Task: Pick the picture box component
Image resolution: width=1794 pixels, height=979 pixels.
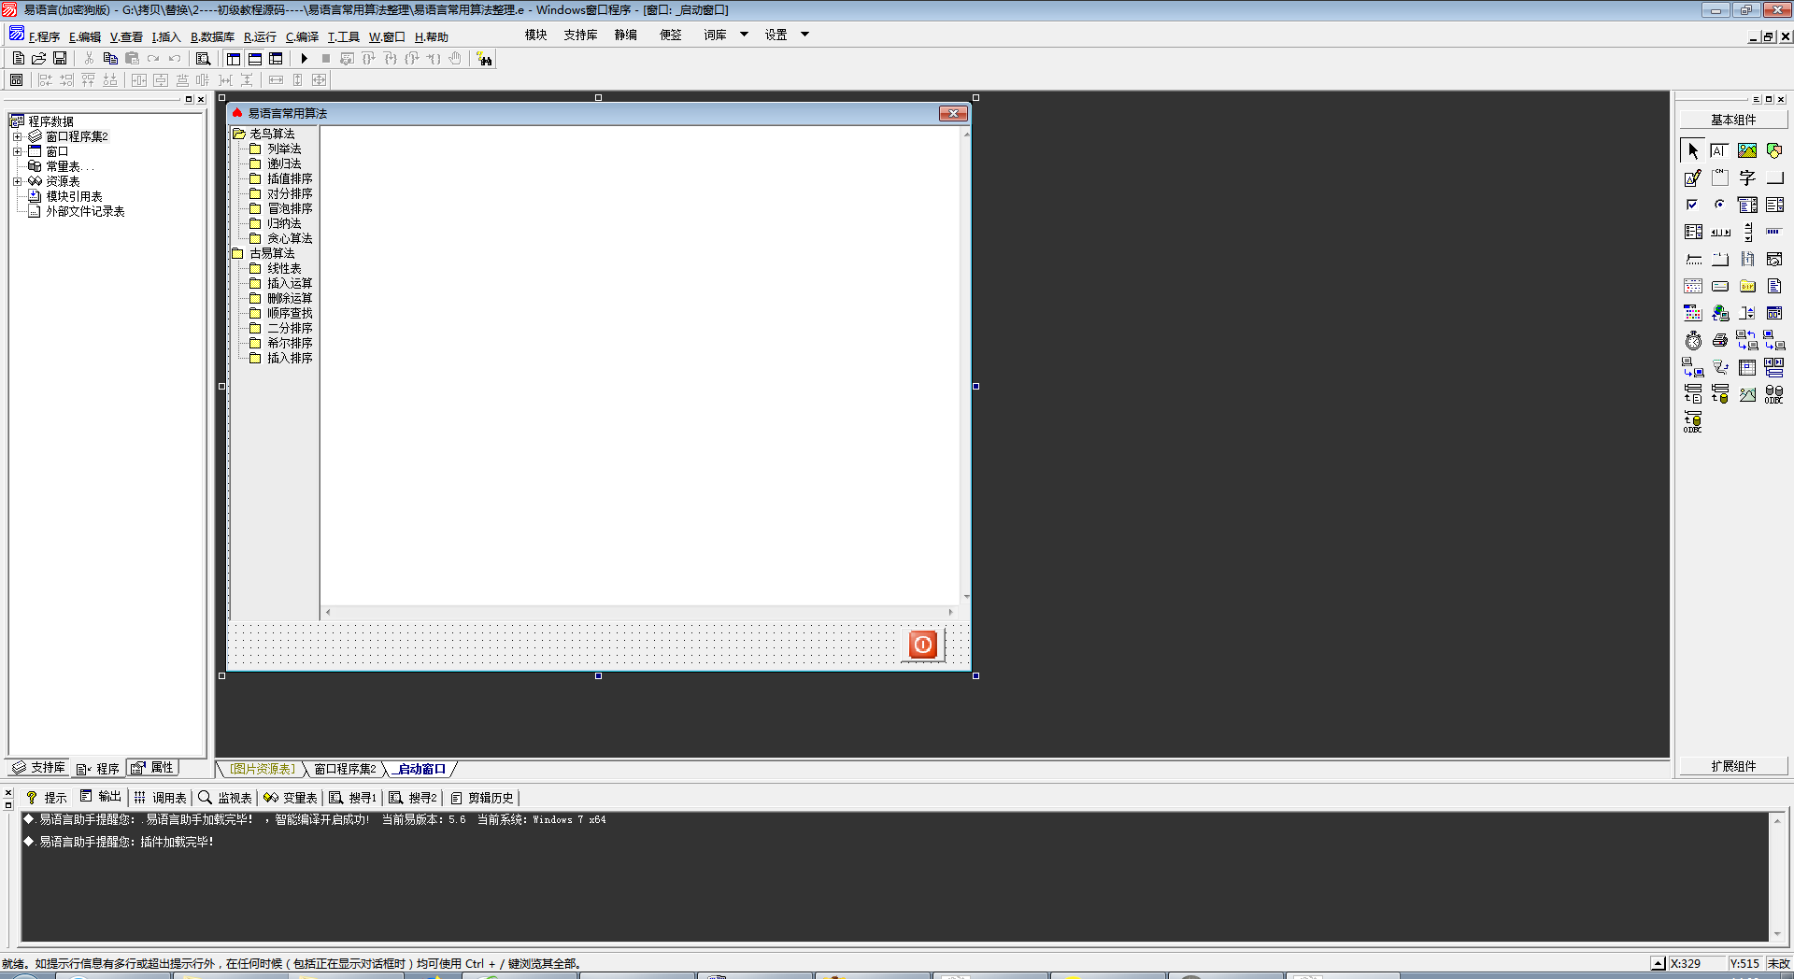Action: click(1747, 150)
